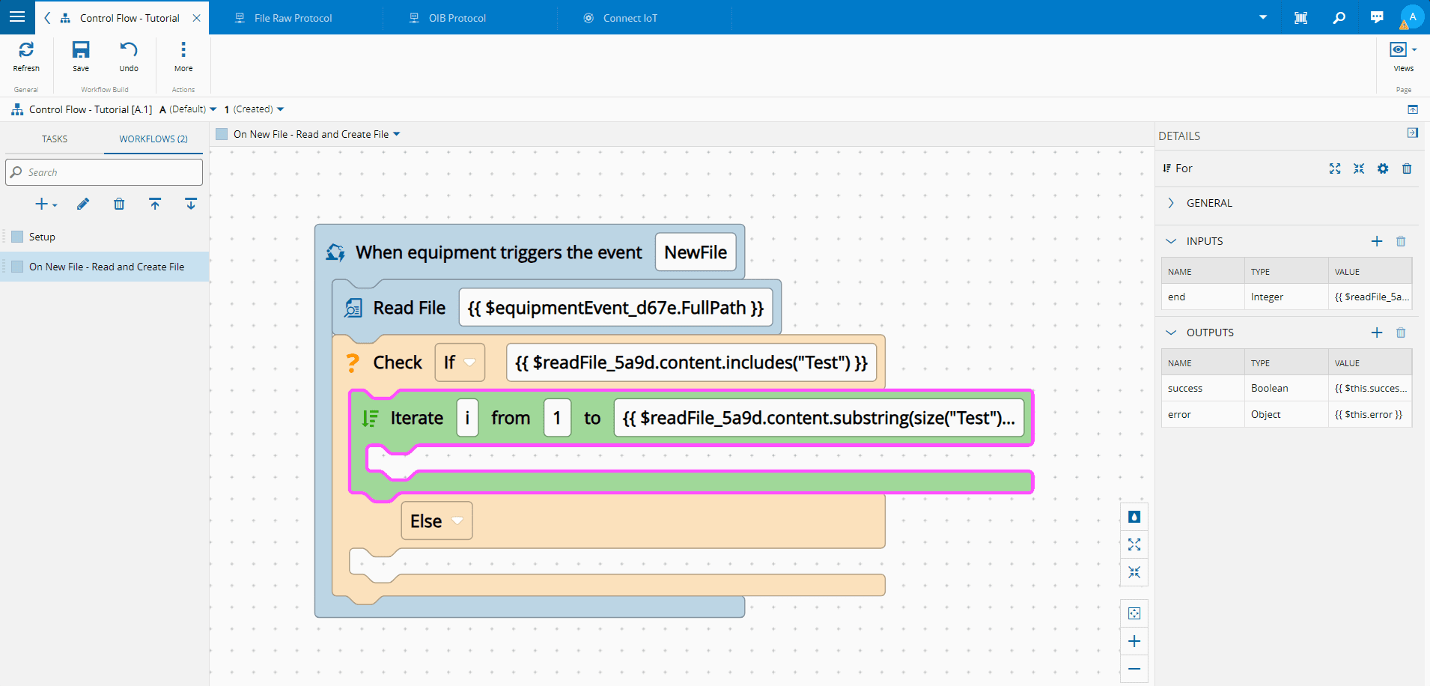Open settings gear for the For task
Screen dimensions: 1430x686
coord(1383,169)
